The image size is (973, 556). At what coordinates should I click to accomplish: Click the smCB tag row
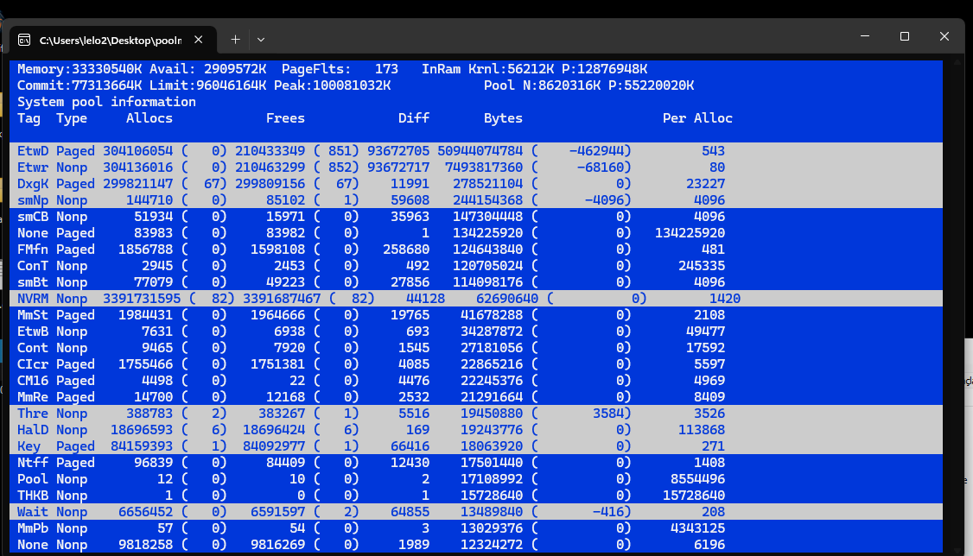click(476, 217)
